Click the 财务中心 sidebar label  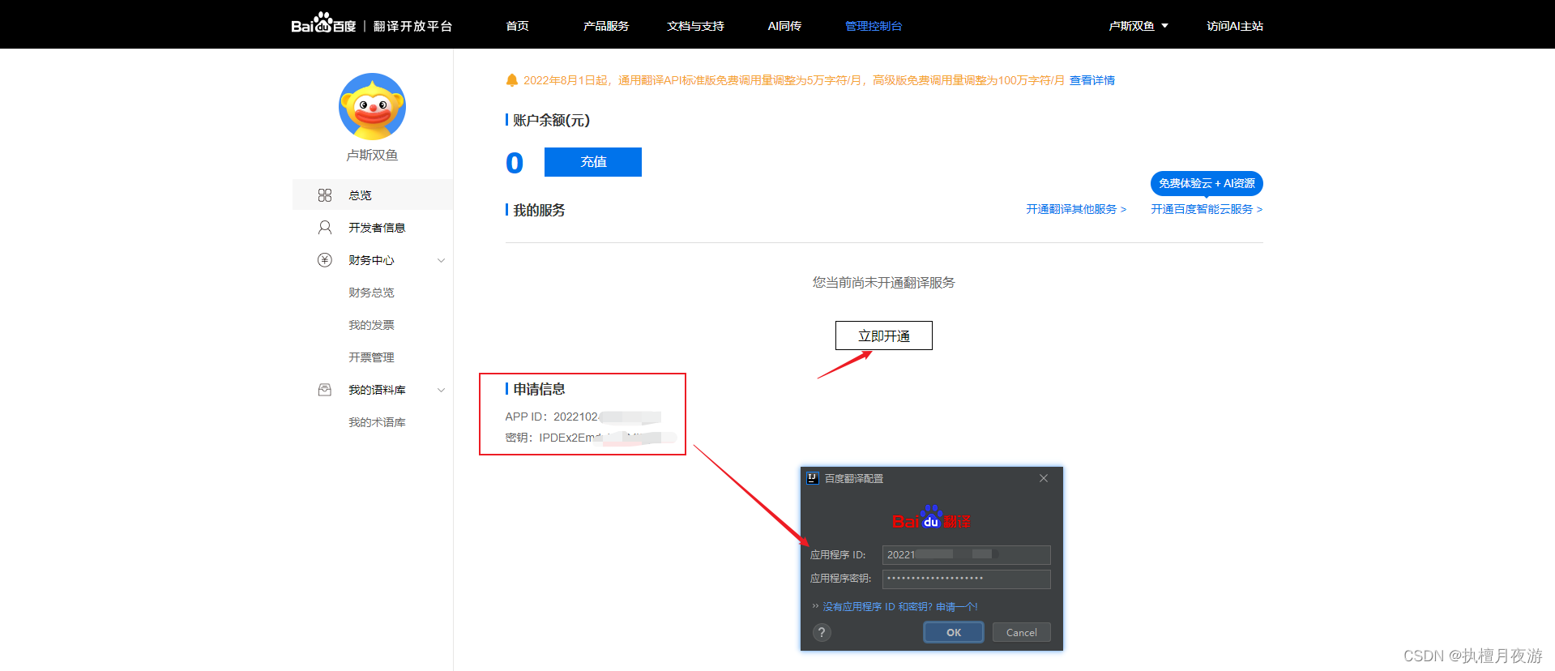click(x=371, y=260)
